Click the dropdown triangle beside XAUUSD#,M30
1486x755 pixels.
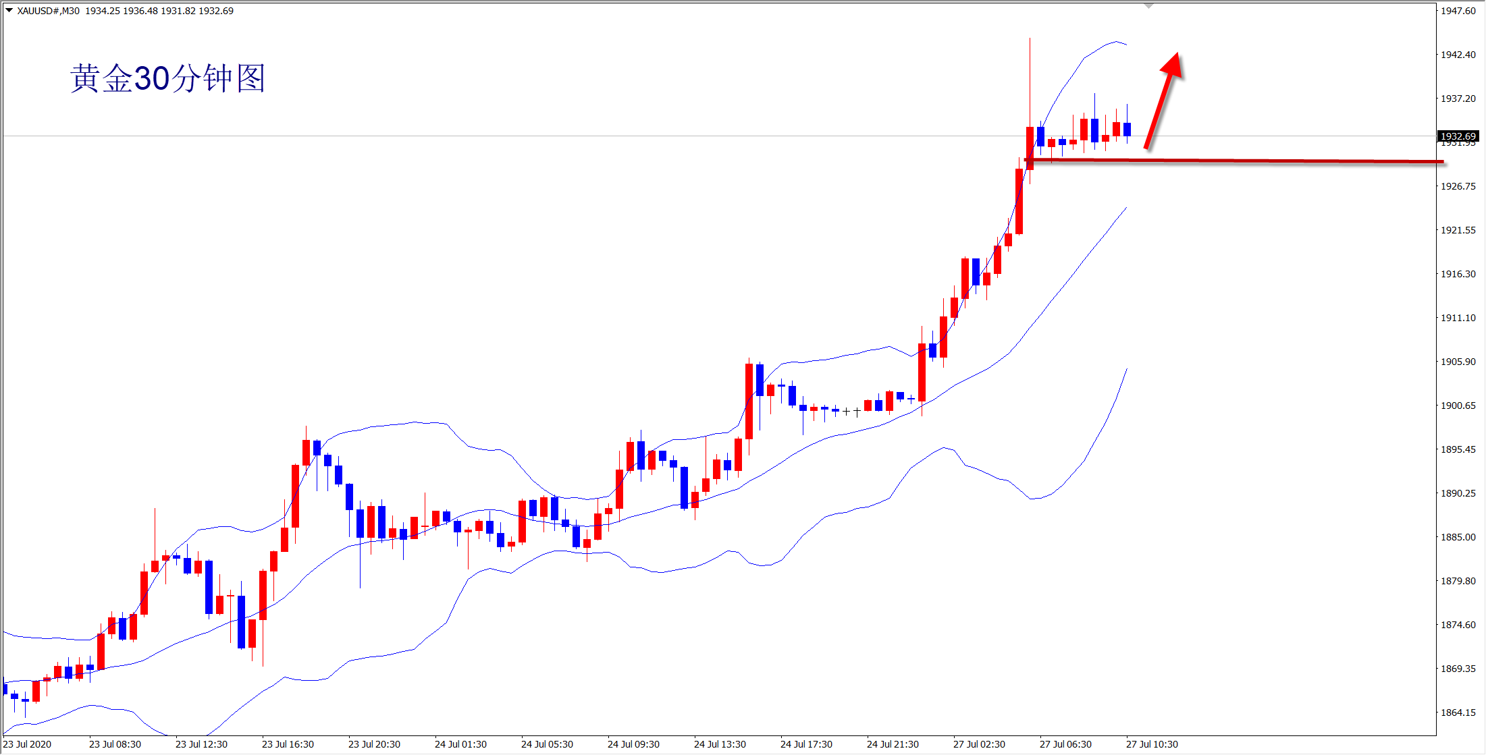click(9, 11)
